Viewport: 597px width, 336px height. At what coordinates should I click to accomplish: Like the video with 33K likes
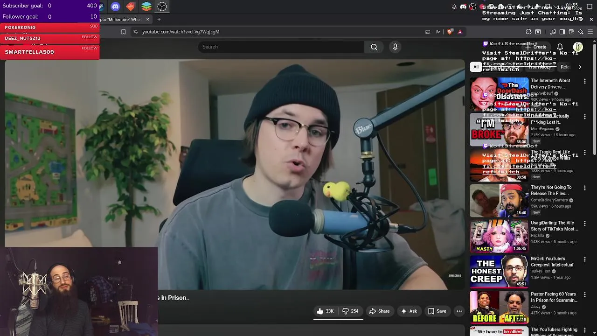(x=325, y=311)
